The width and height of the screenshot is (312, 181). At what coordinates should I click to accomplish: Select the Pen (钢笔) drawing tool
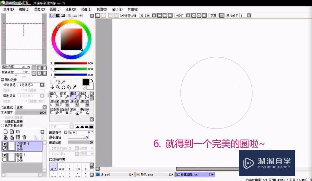click(x=64, y=95)
